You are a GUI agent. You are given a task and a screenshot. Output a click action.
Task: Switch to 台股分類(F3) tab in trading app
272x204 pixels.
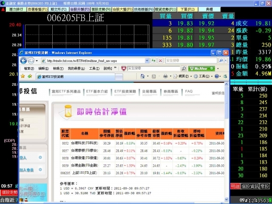[80, 9]
